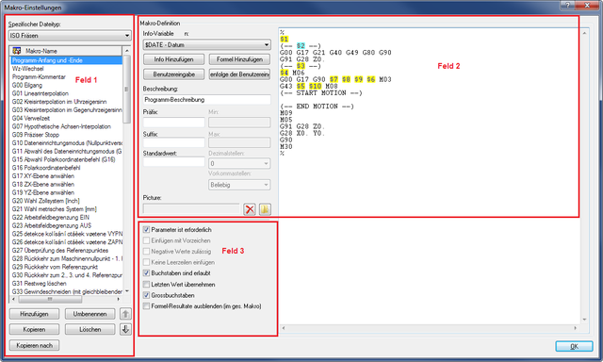Expand the $DATE - Datum info variable dropdown
This screenshot has height=362, width=603.
tap(206, 45)
